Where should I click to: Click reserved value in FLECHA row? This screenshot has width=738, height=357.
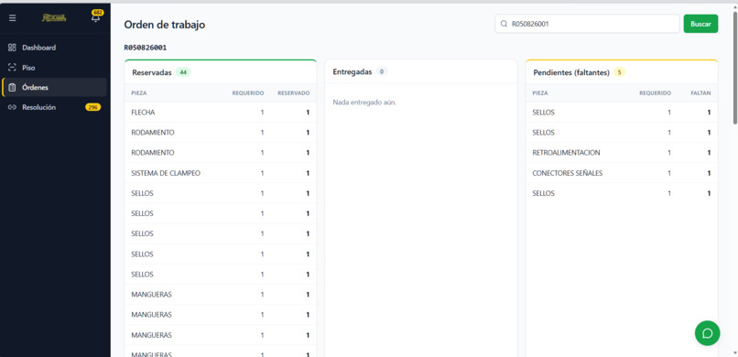coord(308,113)
